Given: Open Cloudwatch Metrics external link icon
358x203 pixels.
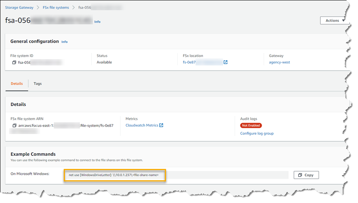Looking at the screenshot, I should (161, 125).
